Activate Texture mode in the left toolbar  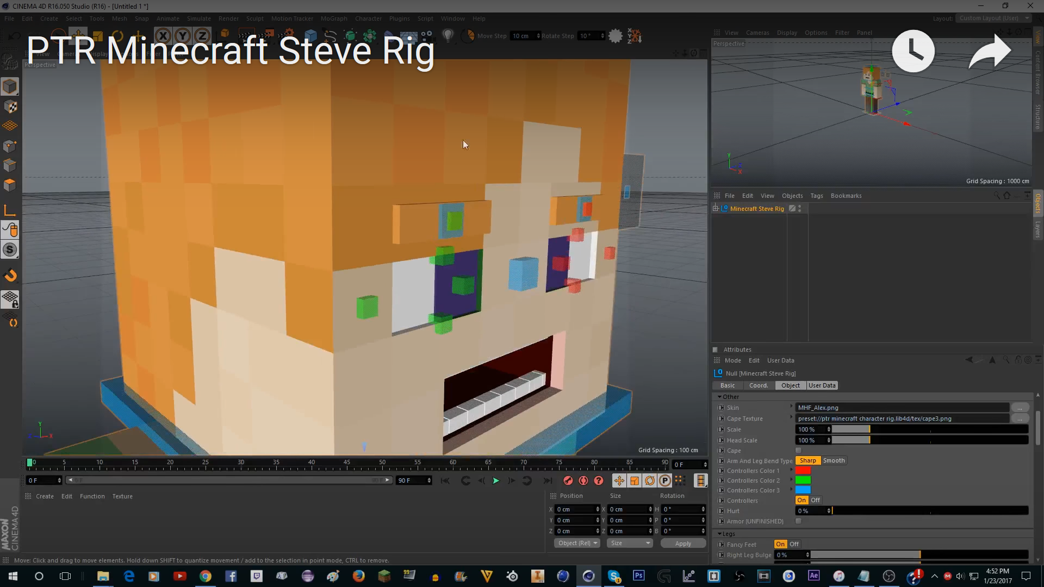tap(10, 107)
